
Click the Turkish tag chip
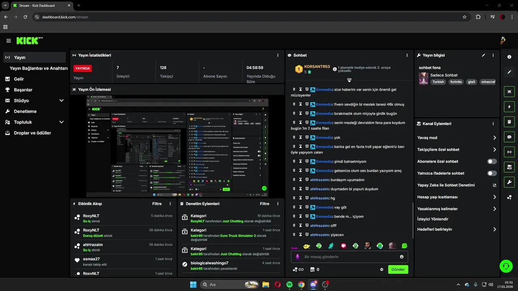click(438, 82)
